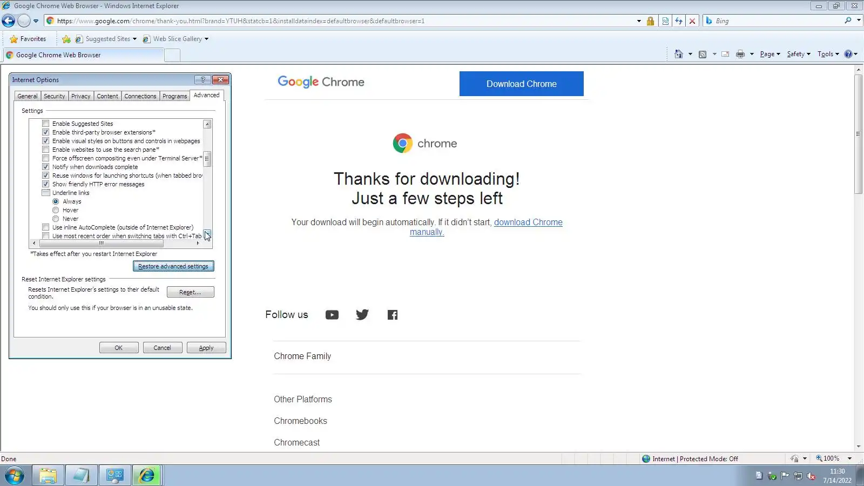Image resolution: width=864 pixels, height=486 pixels.
Task: Click the muted volume tray icon
Action: (x=811, y=476)
